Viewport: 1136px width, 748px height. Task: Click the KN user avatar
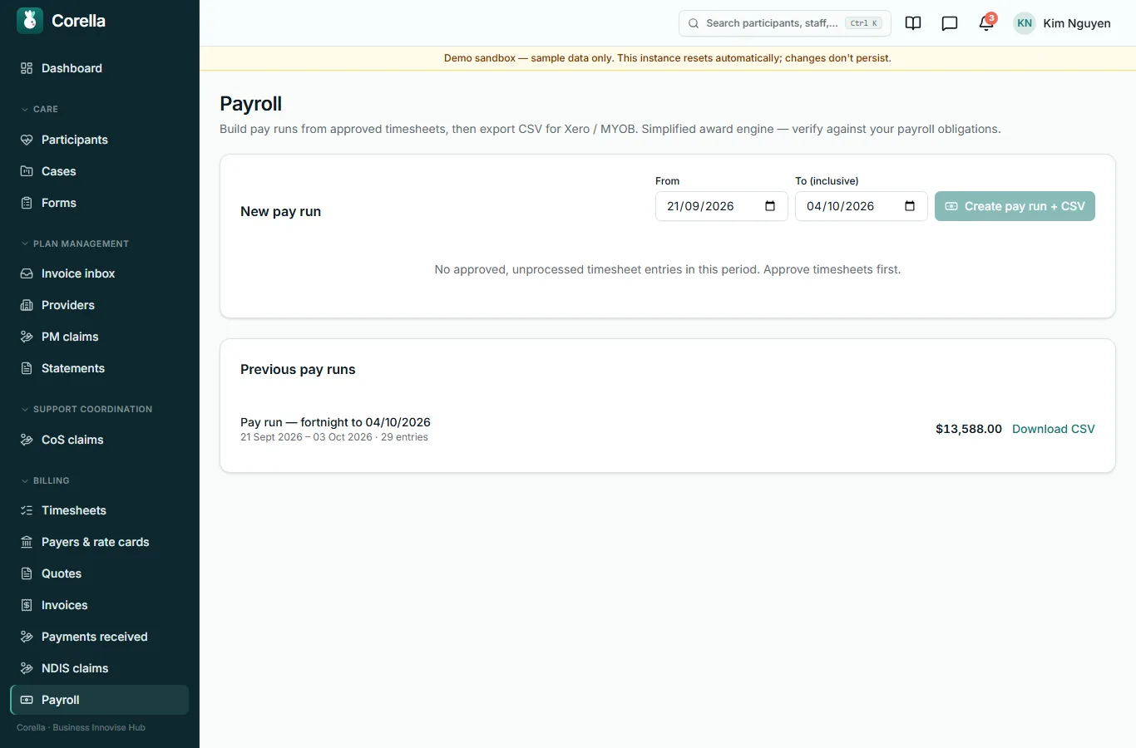pos(1025,23)
